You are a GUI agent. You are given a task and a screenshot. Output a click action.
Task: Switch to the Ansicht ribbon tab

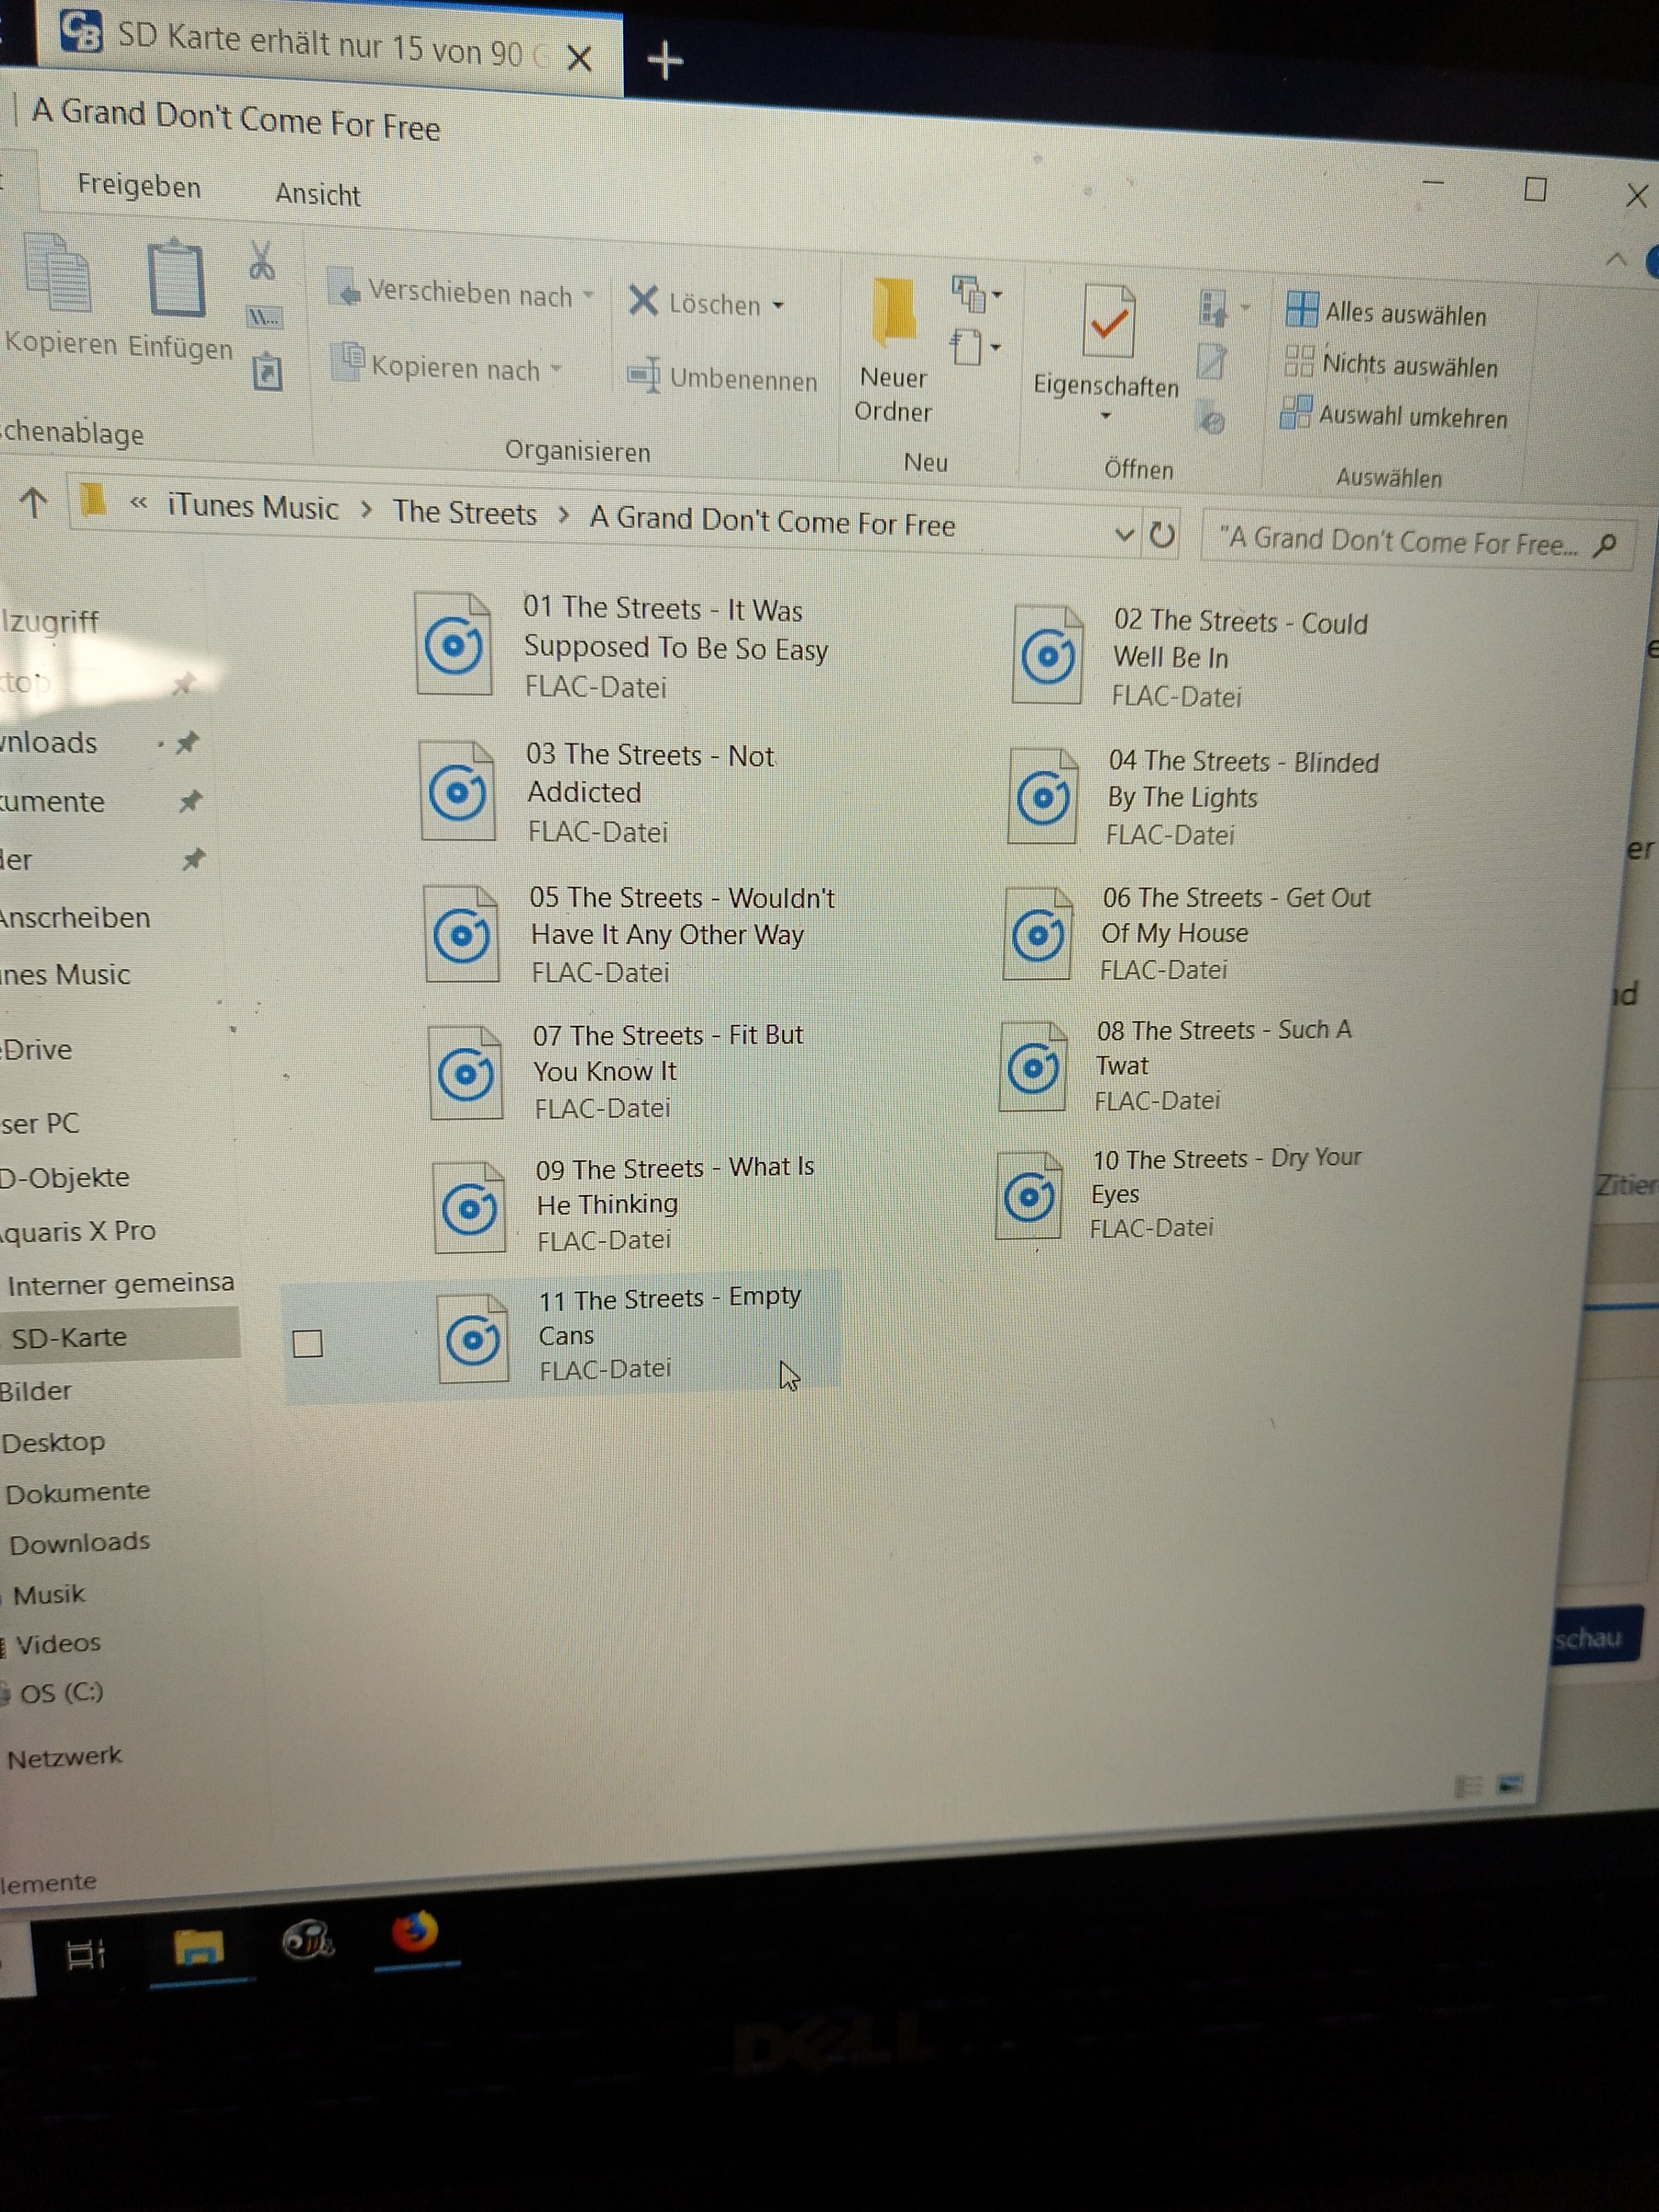tap(318, 194)
